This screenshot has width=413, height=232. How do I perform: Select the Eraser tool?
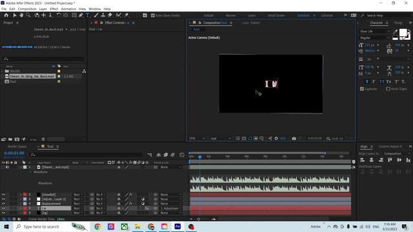click(110, 15)
